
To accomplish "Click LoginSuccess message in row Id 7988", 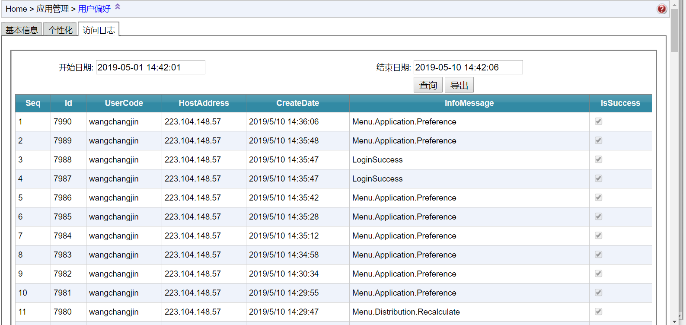I will point(377,160).
